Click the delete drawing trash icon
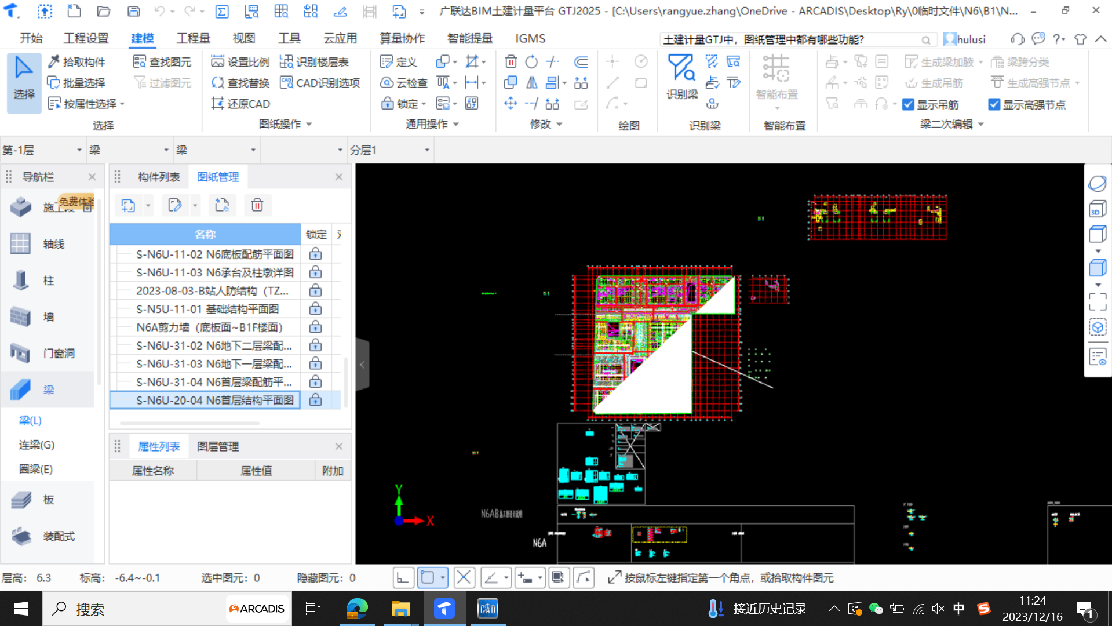Viewport: 1112px width, 626px height. [x=257, y=205]
